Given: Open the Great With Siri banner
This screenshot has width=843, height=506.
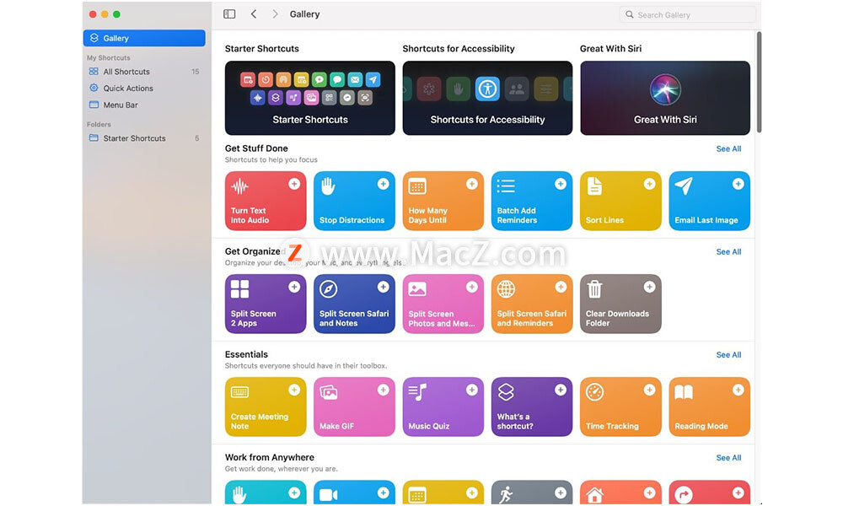Looking at the screenshot, I should coord(665,98).
